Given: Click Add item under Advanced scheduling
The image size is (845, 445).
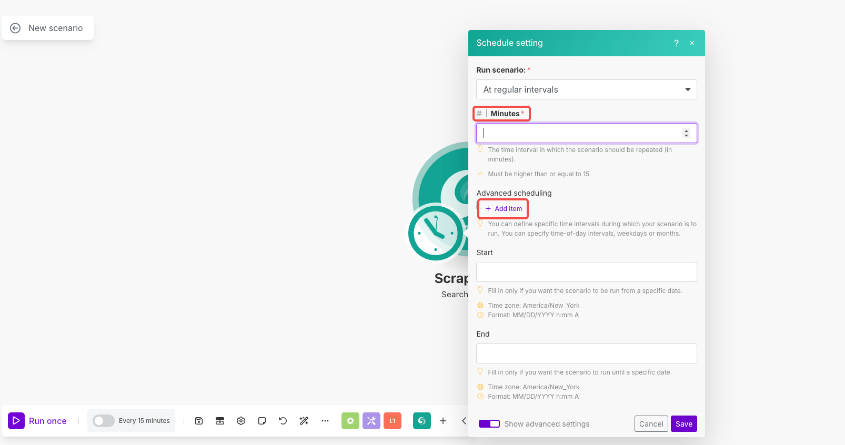Looking at the screenshot, I should [x=504, y=209].
